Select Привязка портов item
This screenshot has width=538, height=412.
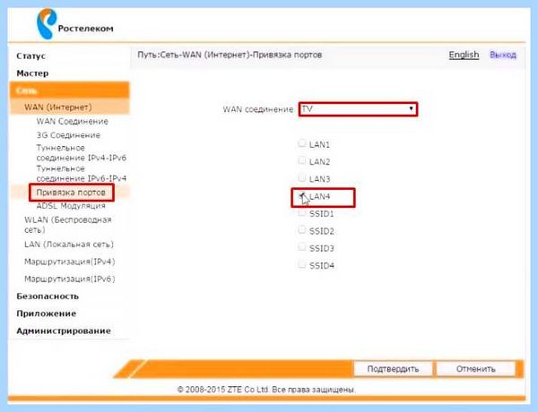(x=71, y=193)
